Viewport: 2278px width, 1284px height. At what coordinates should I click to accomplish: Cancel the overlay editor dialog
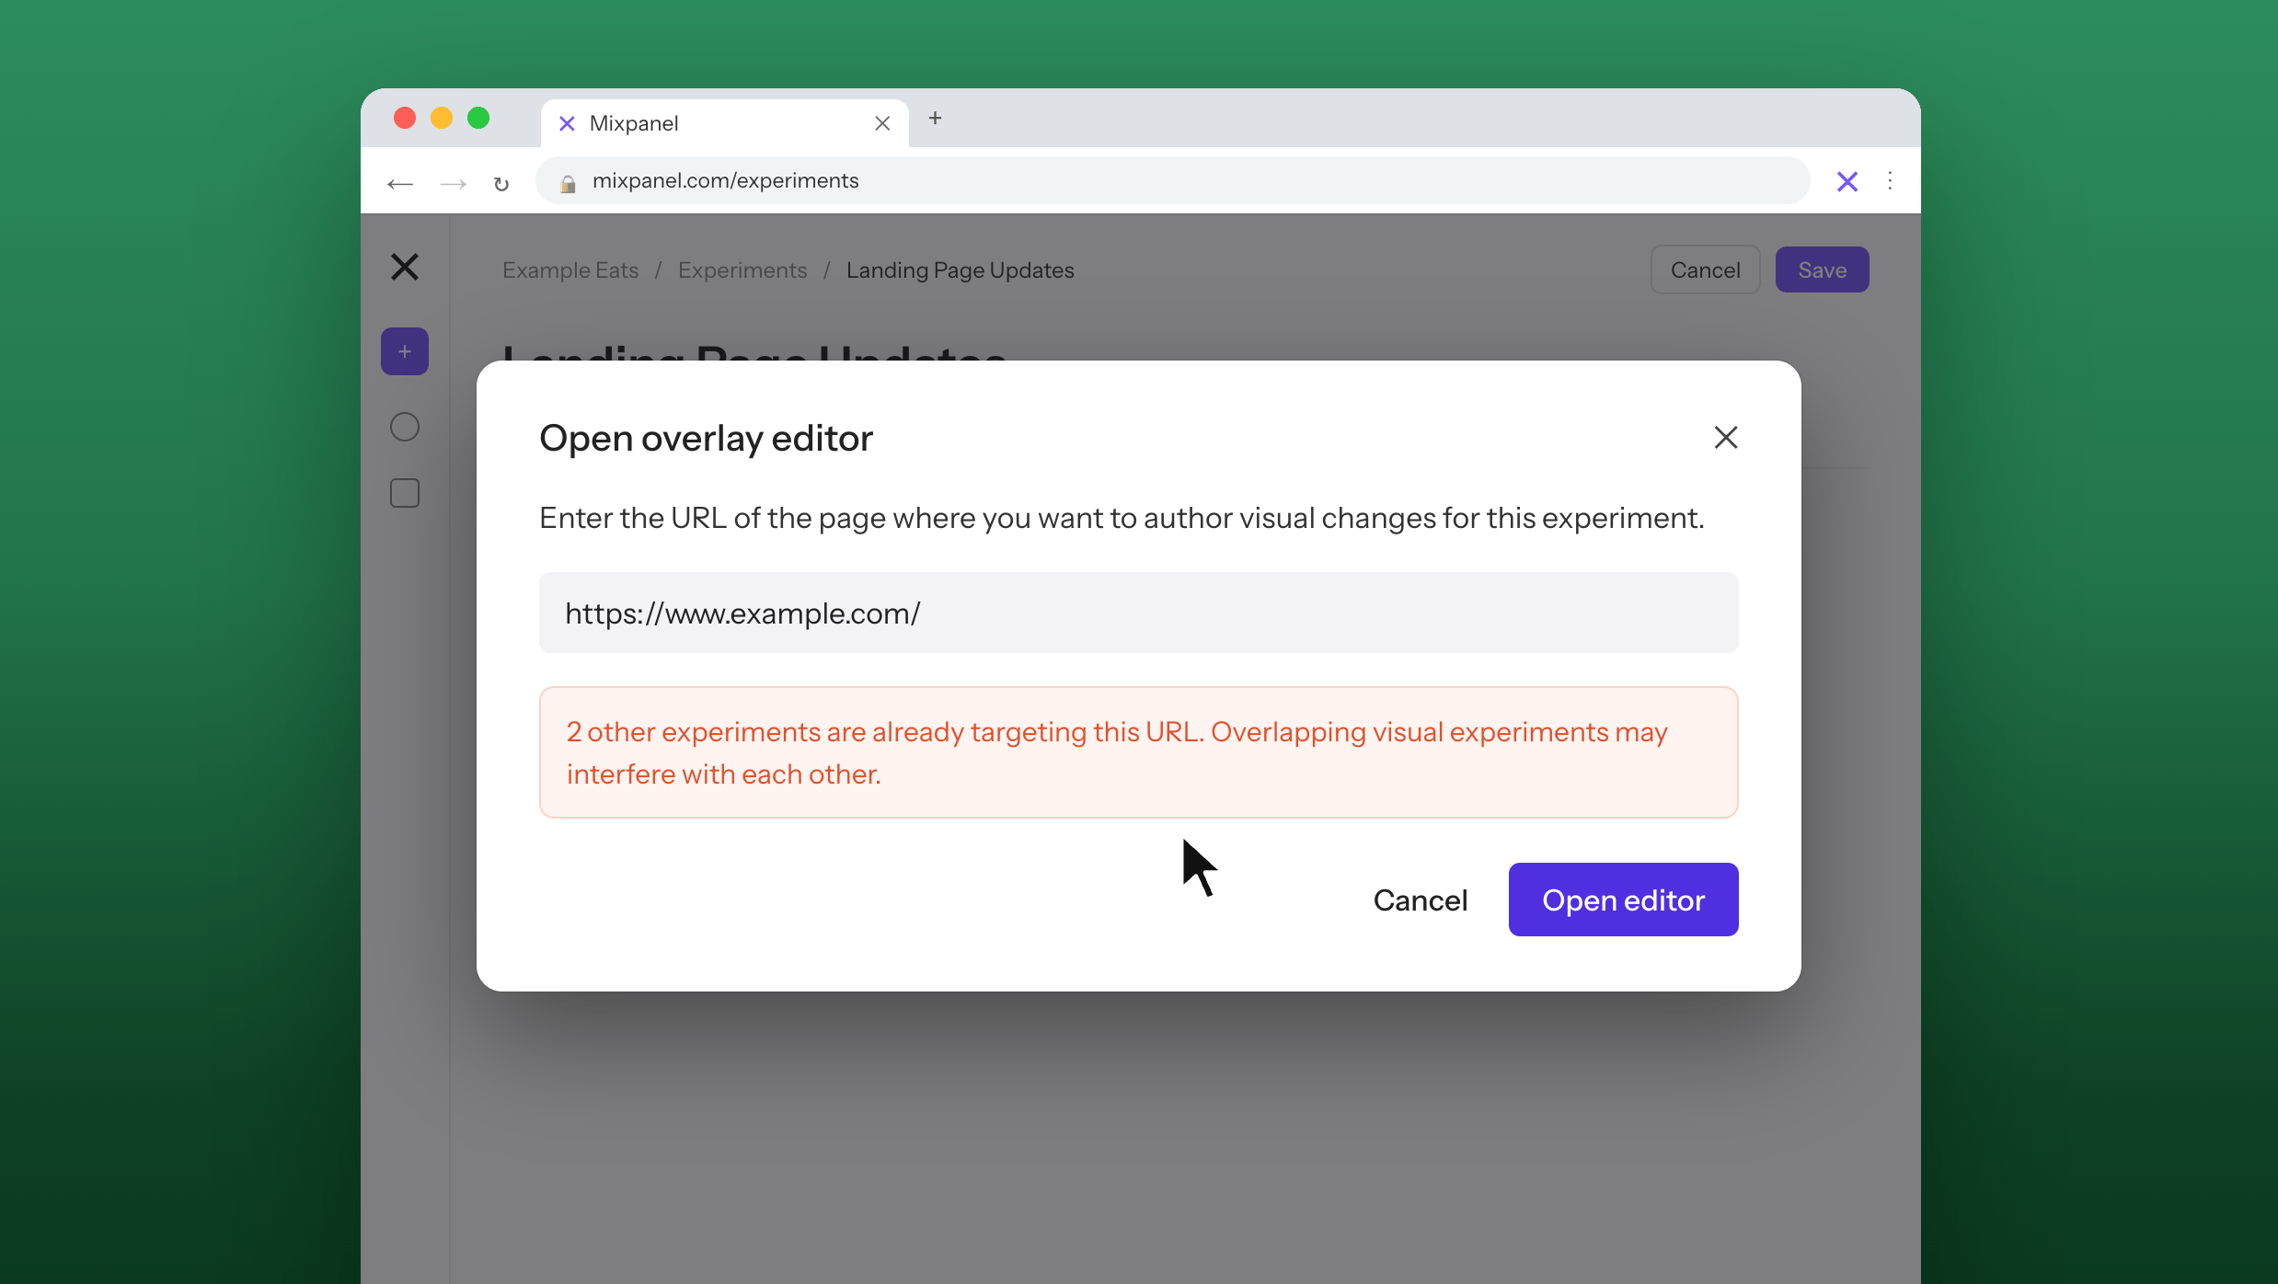pos(1420,900)
